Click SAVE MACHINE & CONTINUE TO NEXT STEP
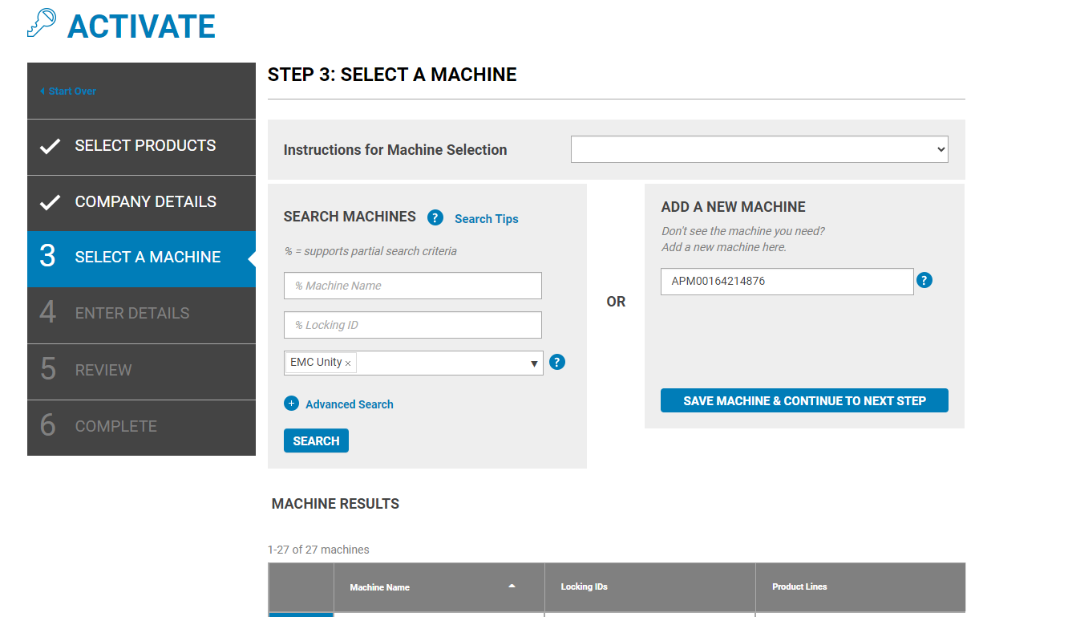Image resolution: width=1068 pixels, height=617 pixels. pyautogui.click(x=804, y=400)
